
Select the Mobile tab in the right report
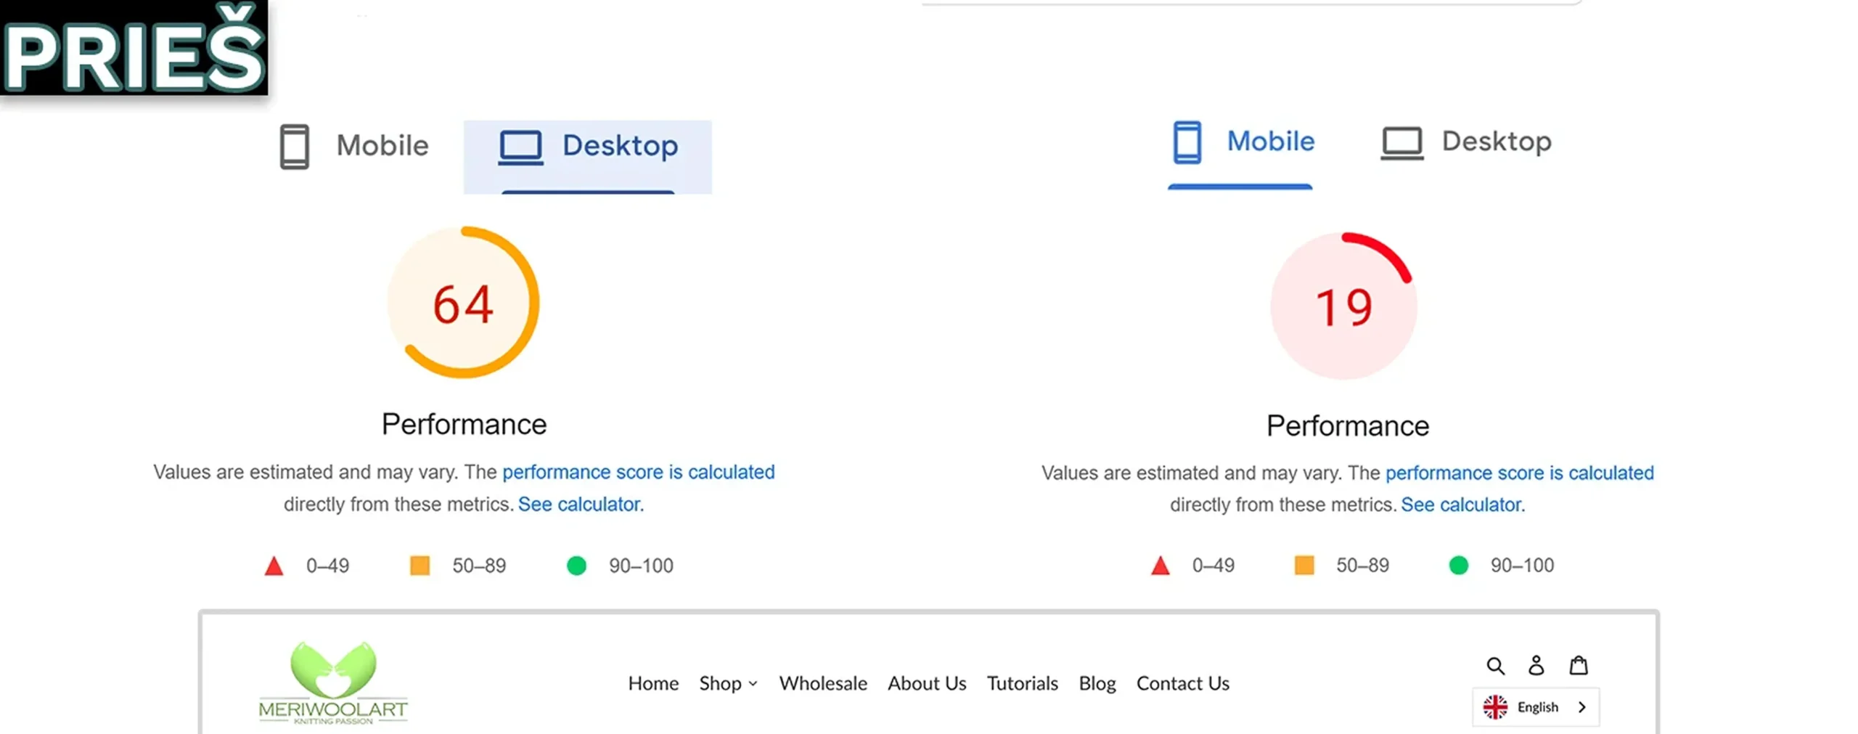(x=1243, y=142)
